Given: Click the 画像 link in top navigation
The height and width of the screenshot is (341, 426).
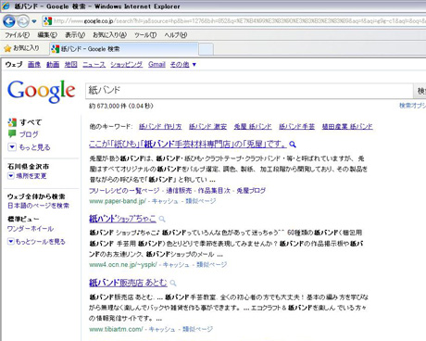Looking at the screenshot, I should point(34,64).
